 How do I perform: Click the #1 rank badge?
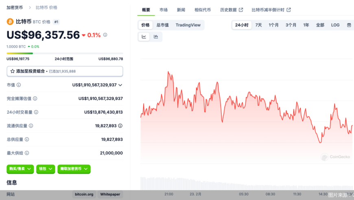tap(56, 22)
